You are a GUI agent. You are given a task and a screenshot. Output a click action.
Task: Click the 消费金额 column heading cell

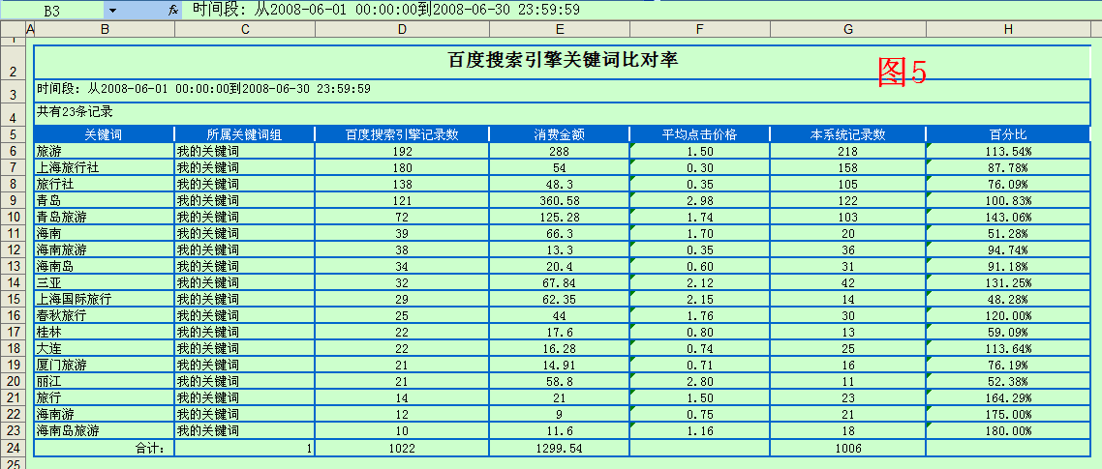point(559,134)
